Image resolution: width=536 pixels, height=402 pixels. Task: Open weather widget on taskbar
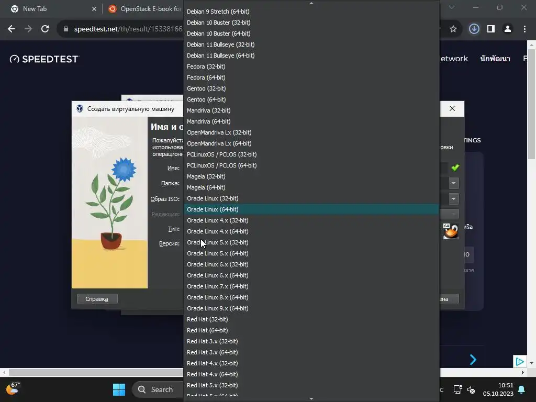(13, 389)
